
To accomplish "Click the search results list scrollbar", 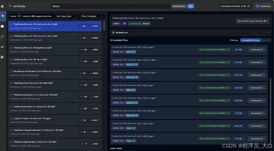I will [104, 26].
